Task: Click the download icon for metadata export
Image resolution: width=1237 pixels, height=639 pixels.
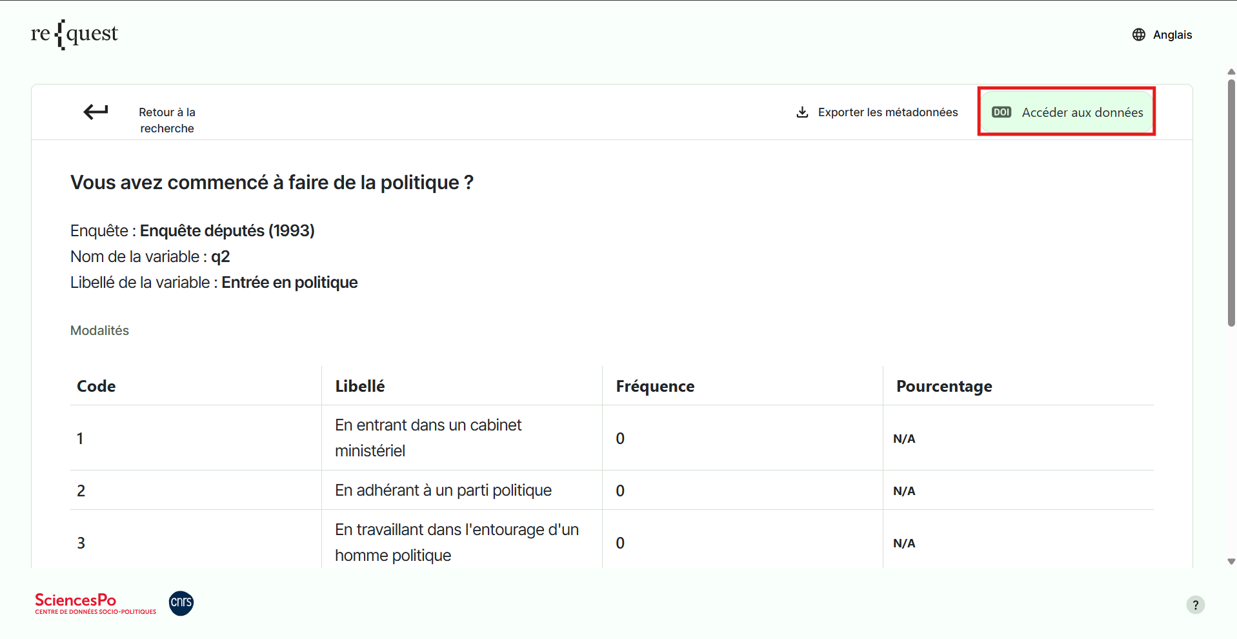Action: [x=802, y=112]
